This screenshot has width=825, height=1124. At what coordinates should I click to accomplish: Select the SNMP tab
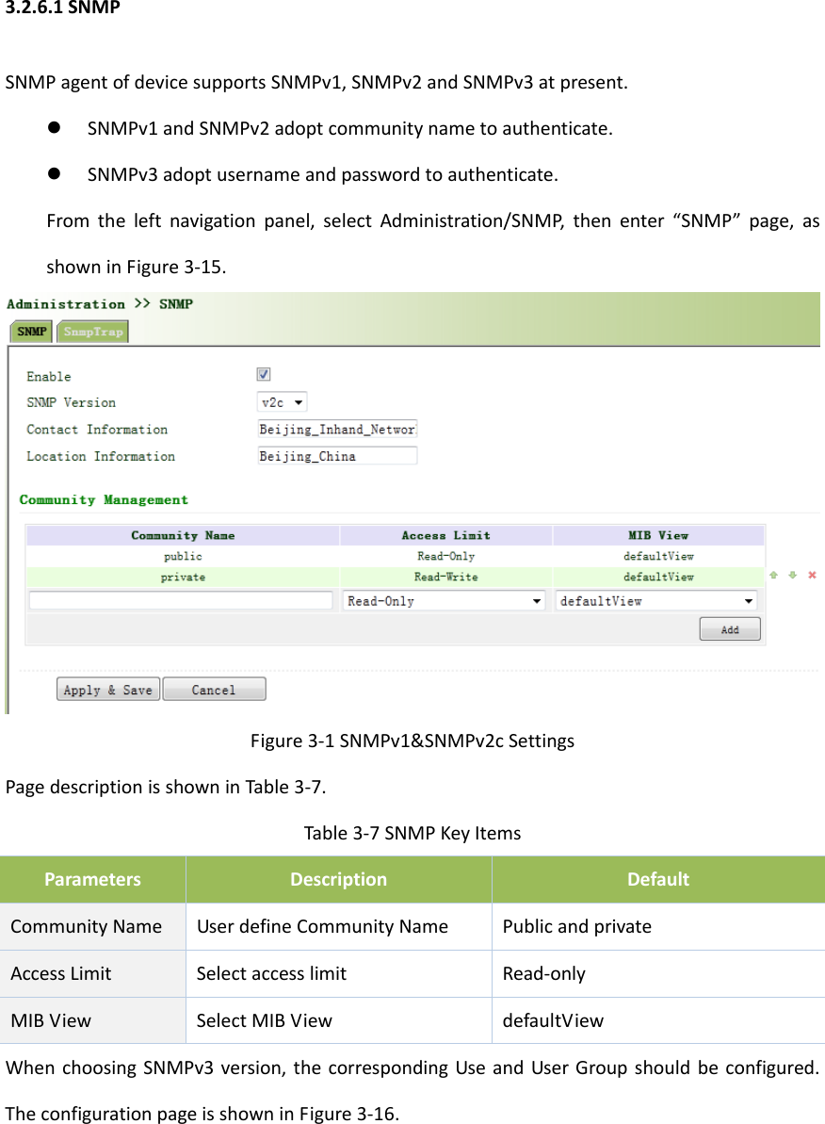pyautogui.click(x=30, y=331)
